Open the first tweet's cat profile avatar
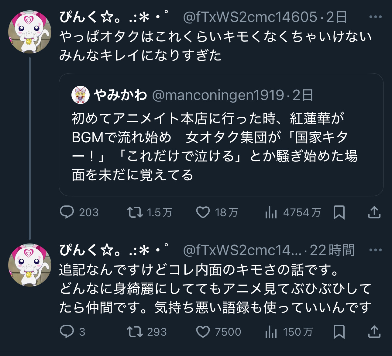Viewport: 392px width, 356px height. (29, 32)
